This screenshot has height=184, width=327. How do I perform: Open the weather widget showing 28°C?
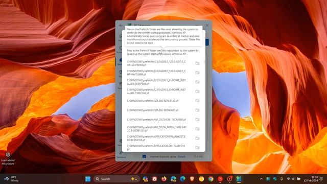click(x=11, y=179)
